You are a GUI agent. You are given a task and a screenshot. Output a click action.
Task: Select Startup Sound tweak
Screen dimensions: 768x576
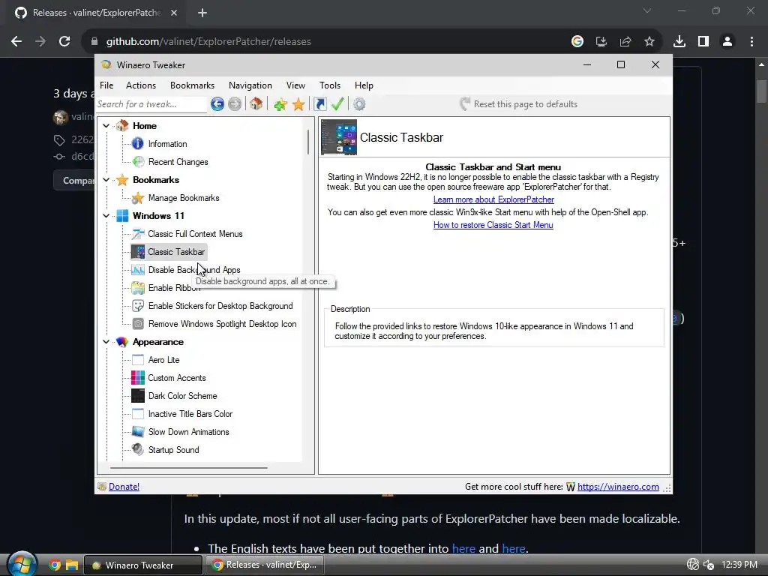pyautogui.click(x=173, y=450)
